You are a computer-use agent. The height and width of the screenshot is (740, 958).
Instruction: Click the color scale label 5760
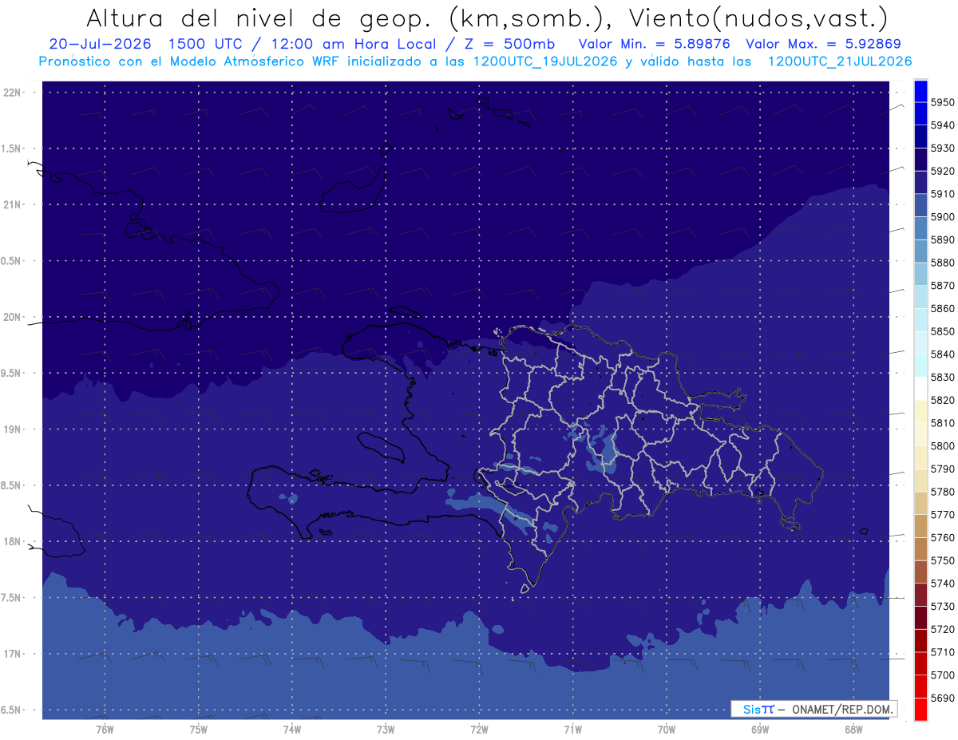942,538
